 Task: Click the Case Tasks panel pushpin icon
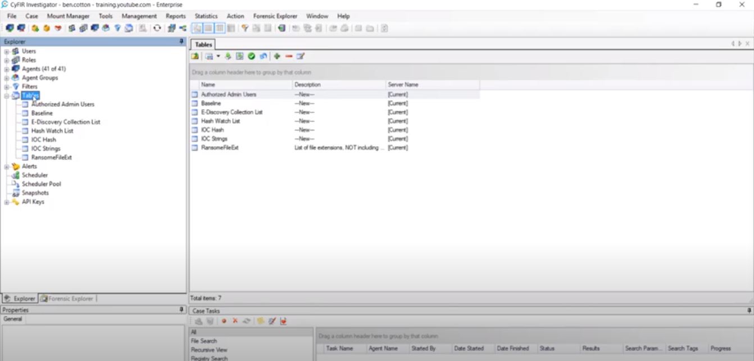click(749, 310)
